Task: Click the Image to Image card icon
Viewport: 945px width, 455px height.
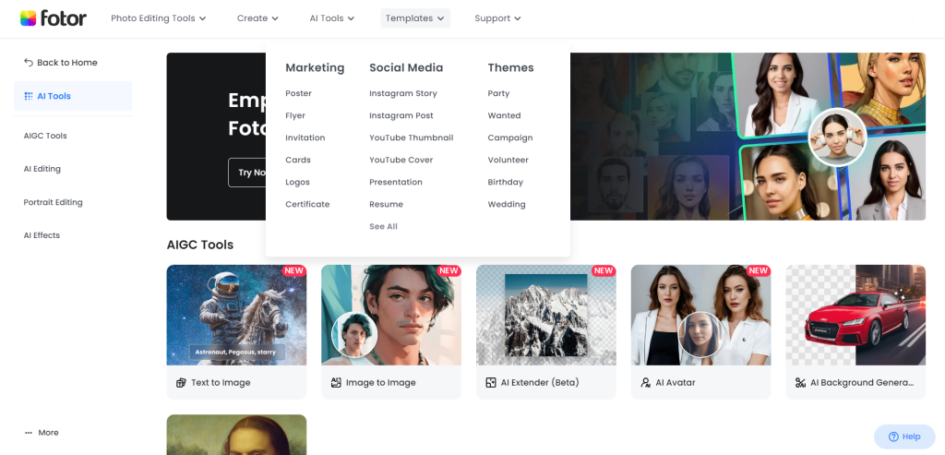Action: pos(336,382)
